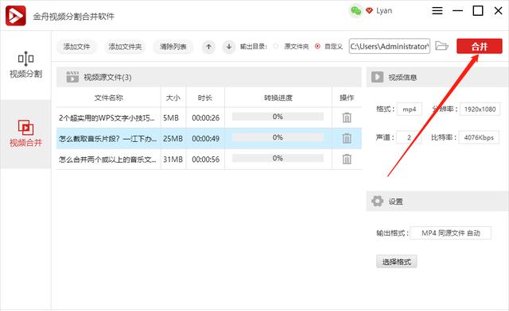Click the output path input field

click(x=389, y=46)
